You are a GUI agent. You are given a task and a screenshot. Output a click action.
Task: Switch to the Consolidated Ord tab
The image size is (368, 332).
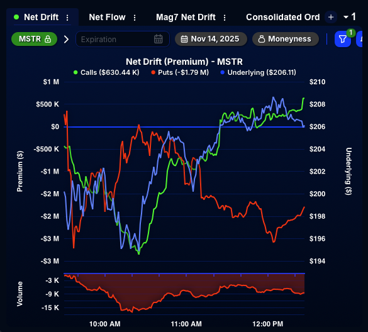[283, 17]
